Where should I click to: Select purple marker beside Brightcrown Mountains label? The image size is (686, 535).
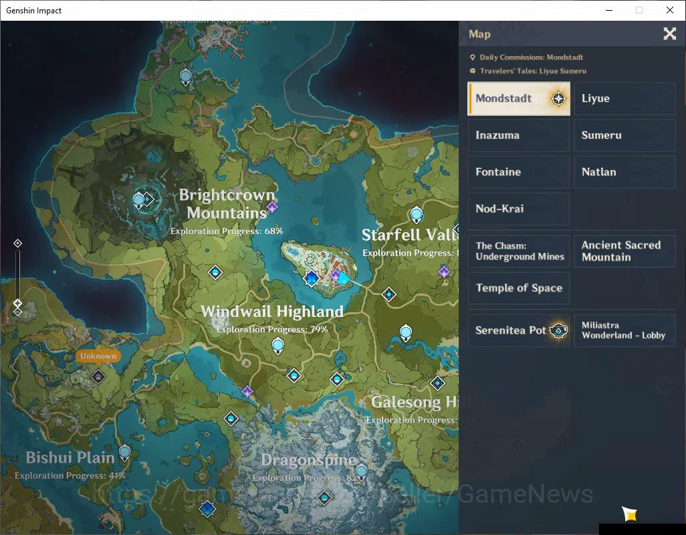[x=272, y=207]
